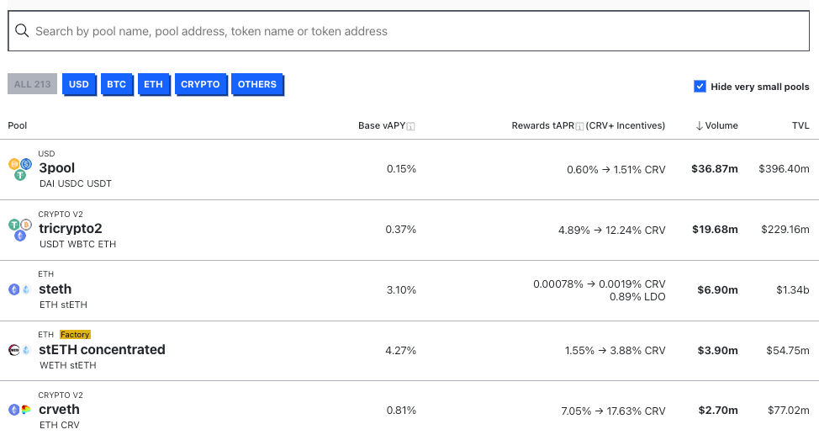The height and width of the screenshot is (440, 819).
Task: Filter pools by ETH
Action: coord(154,84)
